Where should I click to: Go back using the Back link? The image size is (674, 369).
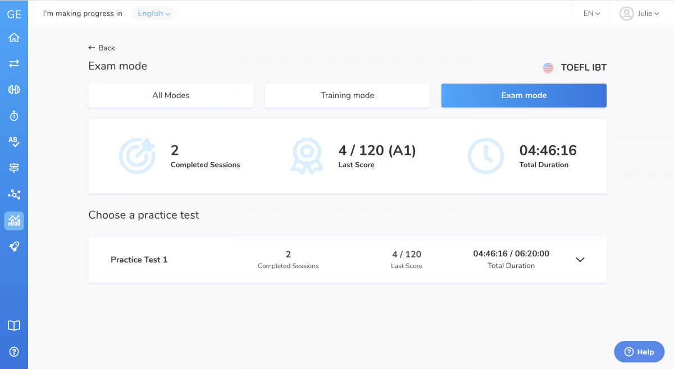tap(102, 48)
